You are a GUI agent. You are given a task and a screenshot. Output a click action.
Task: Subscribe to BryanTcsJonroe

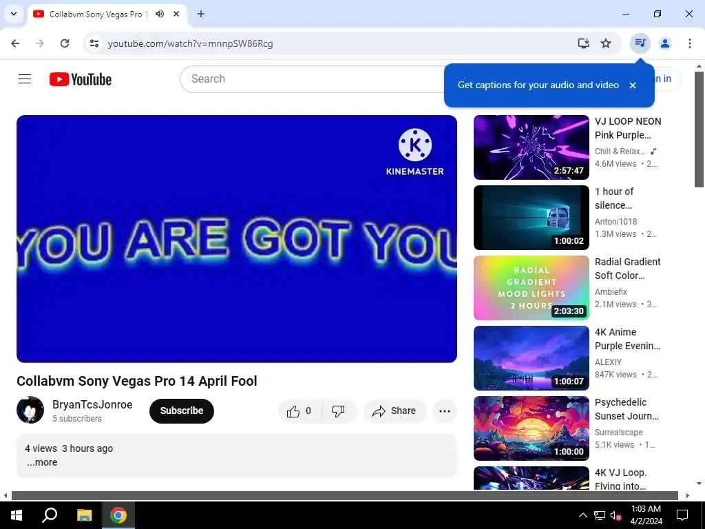182,411
